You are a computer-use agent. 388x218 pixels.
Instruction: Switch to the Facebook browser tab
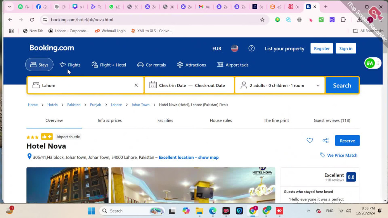click(42, 7)
